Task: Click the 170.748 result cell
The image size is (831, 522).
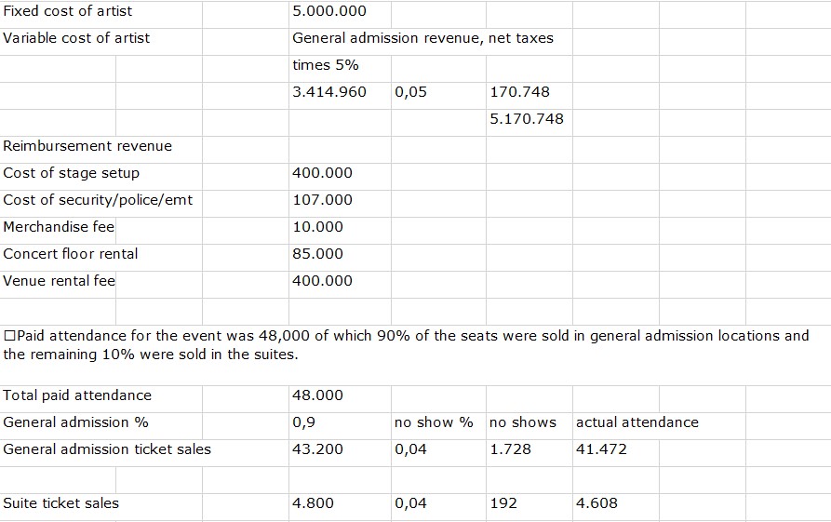Action: coord(519,92)
